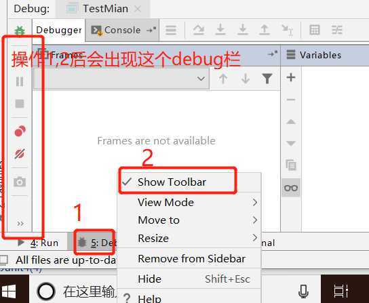Click the Console tab pin arrow icon

pos(151,30)
